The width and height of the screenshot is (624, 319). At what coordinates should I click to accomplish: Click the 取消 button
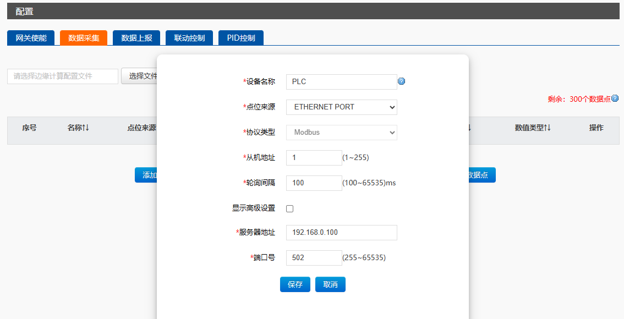point(330,284)
